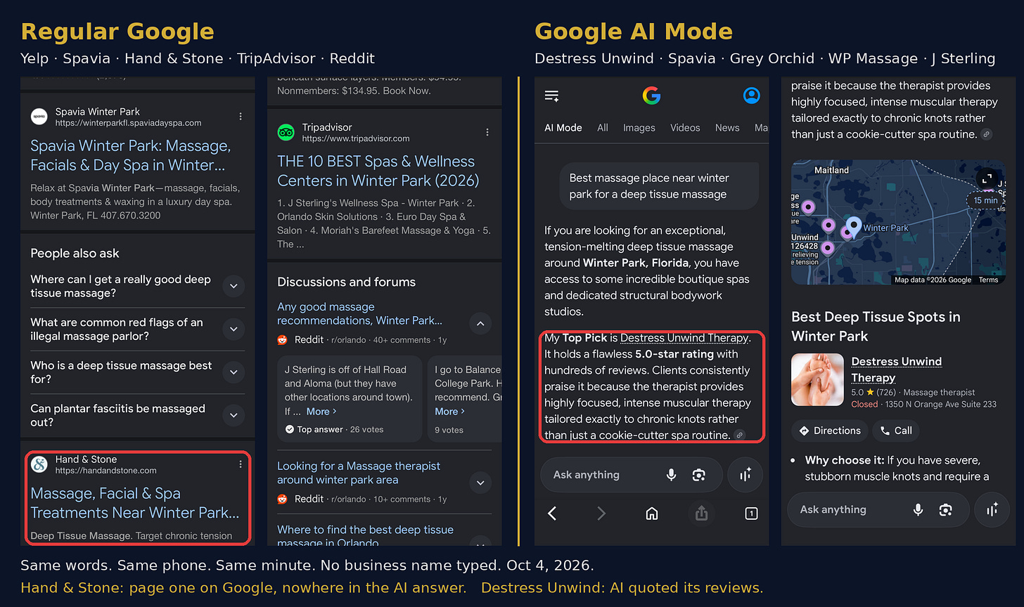Collapse the "Any good massage recommendations" discussion
Viewport: 1024px width, 607px height.
click(480, 324)
